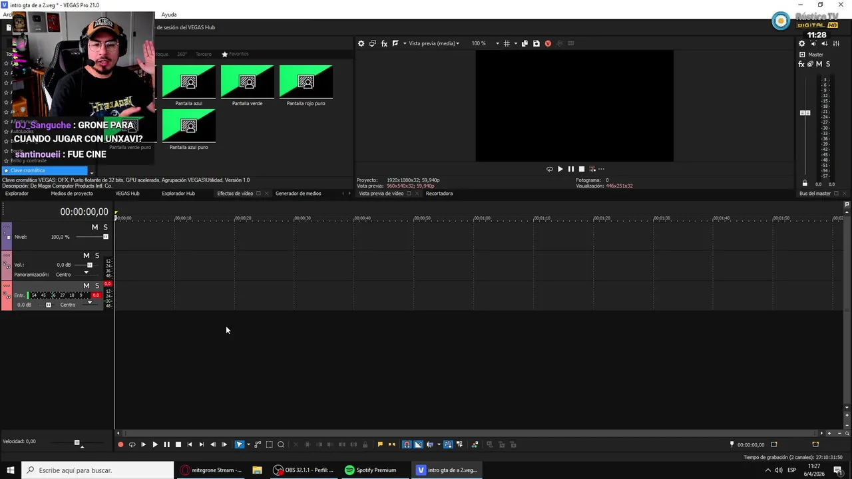Open overlays dropdown arrow beside grid

pyautogui.click(x=516, y=43)
